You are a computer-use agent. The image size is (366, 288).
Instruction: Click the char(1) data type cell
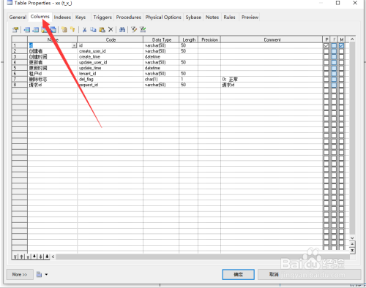(161, 79)
